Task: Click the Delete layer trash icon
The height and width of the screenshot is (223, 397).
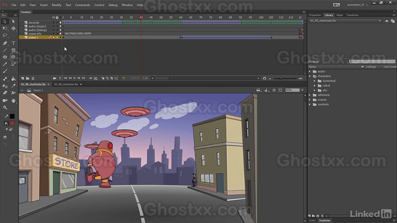Action: (x=33, y=78)
